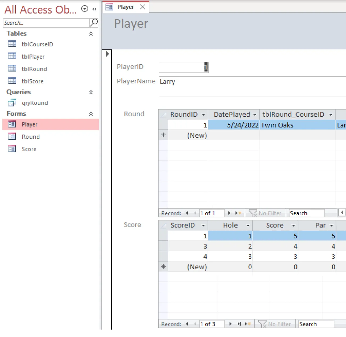The image size is (346, 337).
Task: Collapse the Tables group
Action: (91, 33)
